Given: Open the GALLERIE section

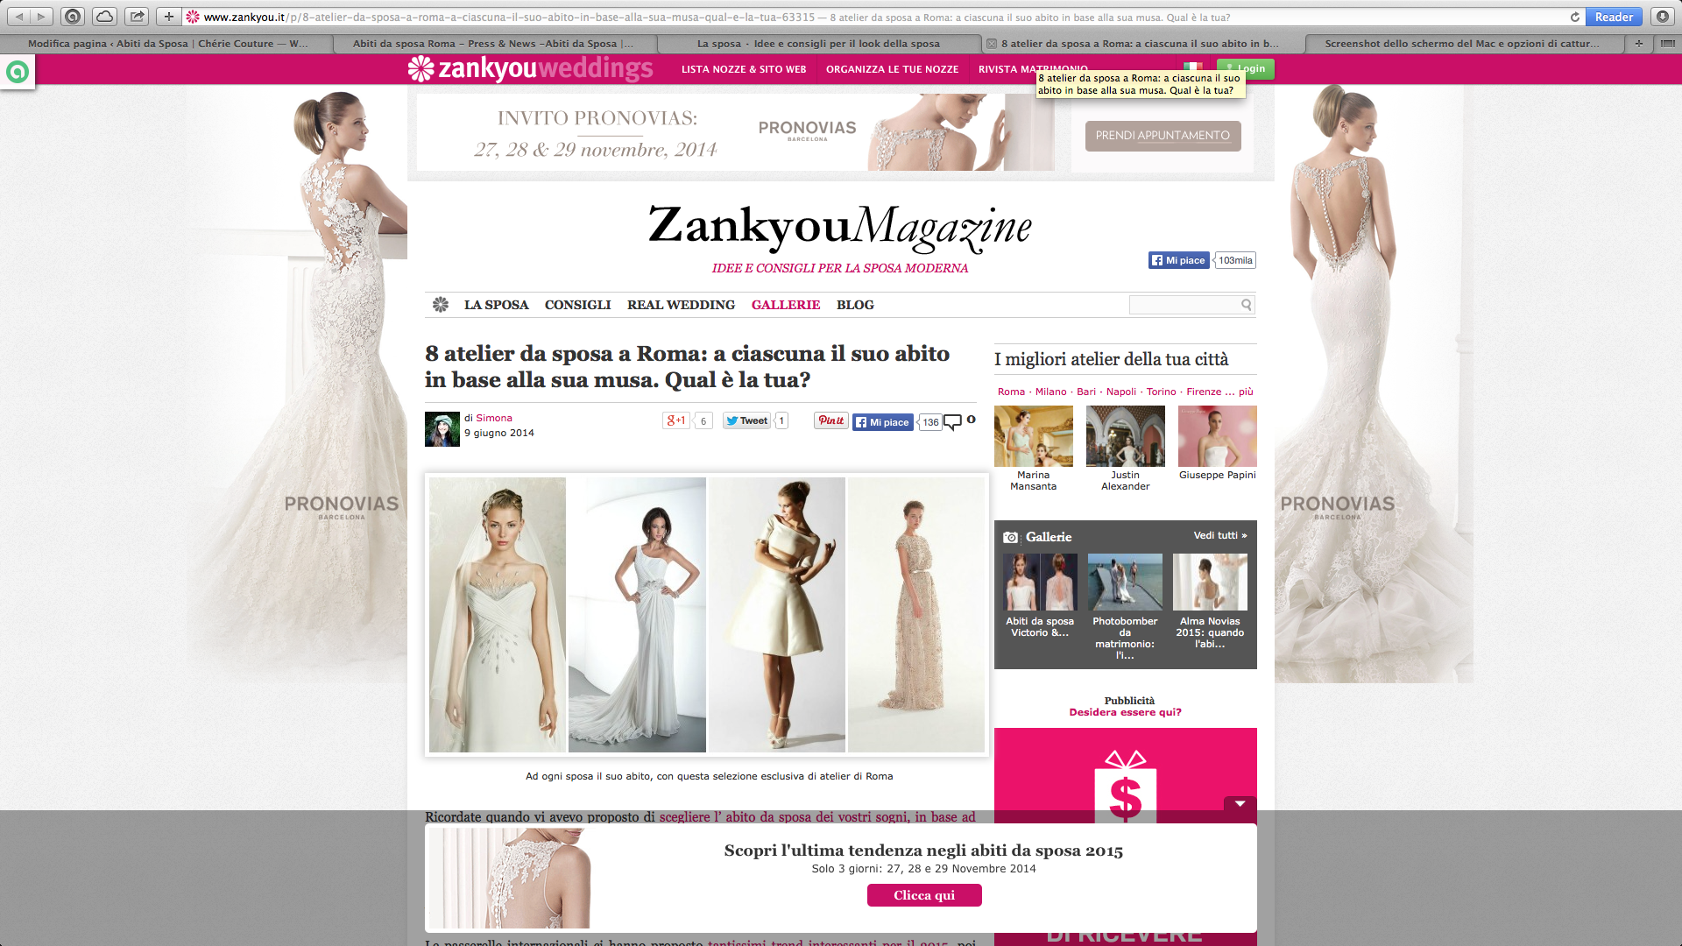Looking at the screenshot, I should point(786,305).
